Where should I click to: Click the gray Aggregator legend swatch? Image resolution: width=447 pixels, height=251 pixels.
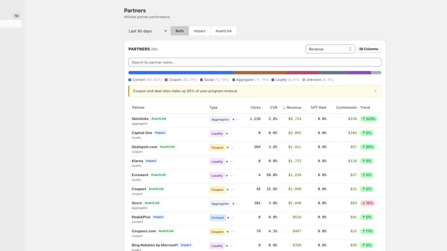click(234, 80)
